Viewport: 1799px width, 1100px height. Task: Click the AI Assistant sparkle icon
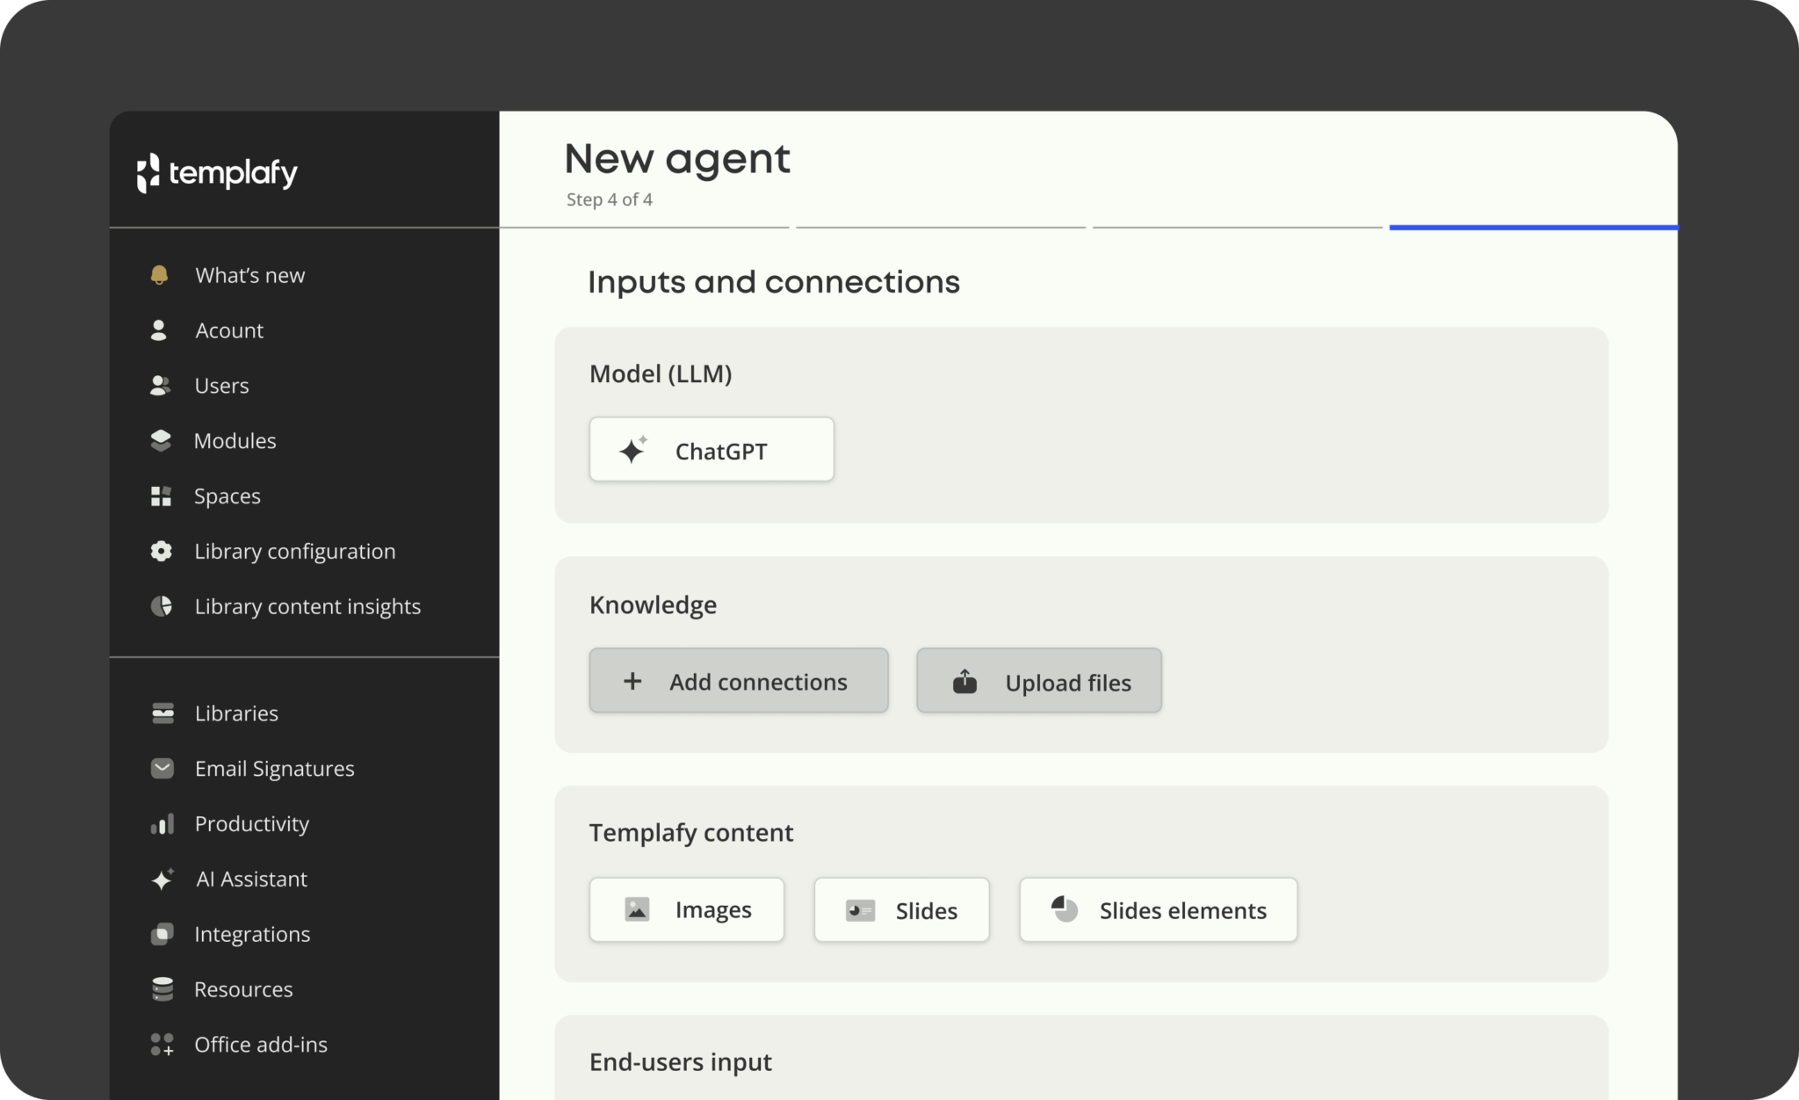163,879
